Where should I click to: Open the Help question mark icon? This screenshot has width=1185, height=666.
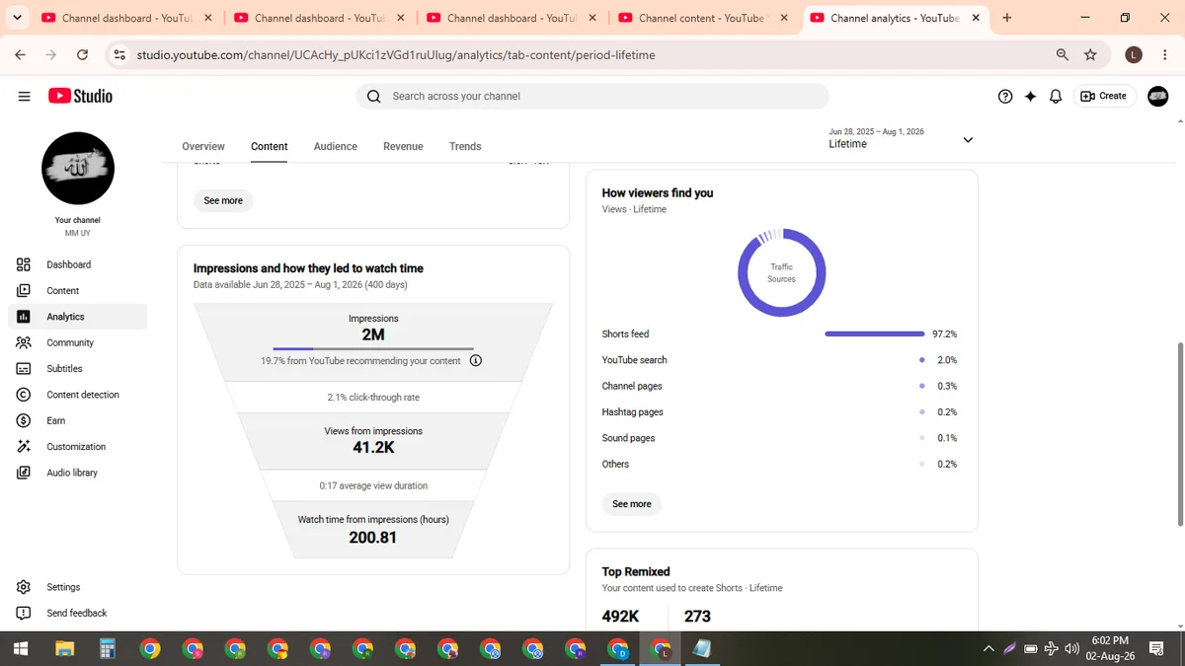click(x=1005, y=96)
